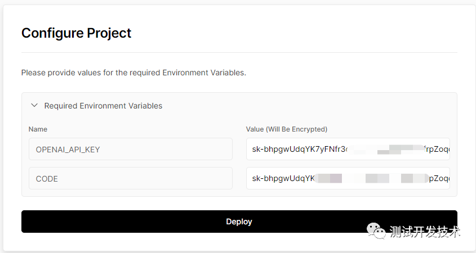Click the "Configure Project" heading

tap(76, 33)
